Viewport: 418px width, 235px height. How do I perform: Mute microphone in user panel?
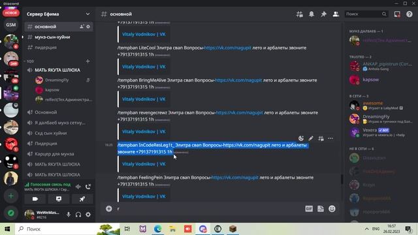click(69, 215)
